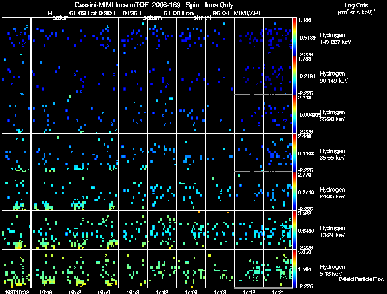
Task: Click the 'Ions Only' text in the title
Action: point(219,5)
